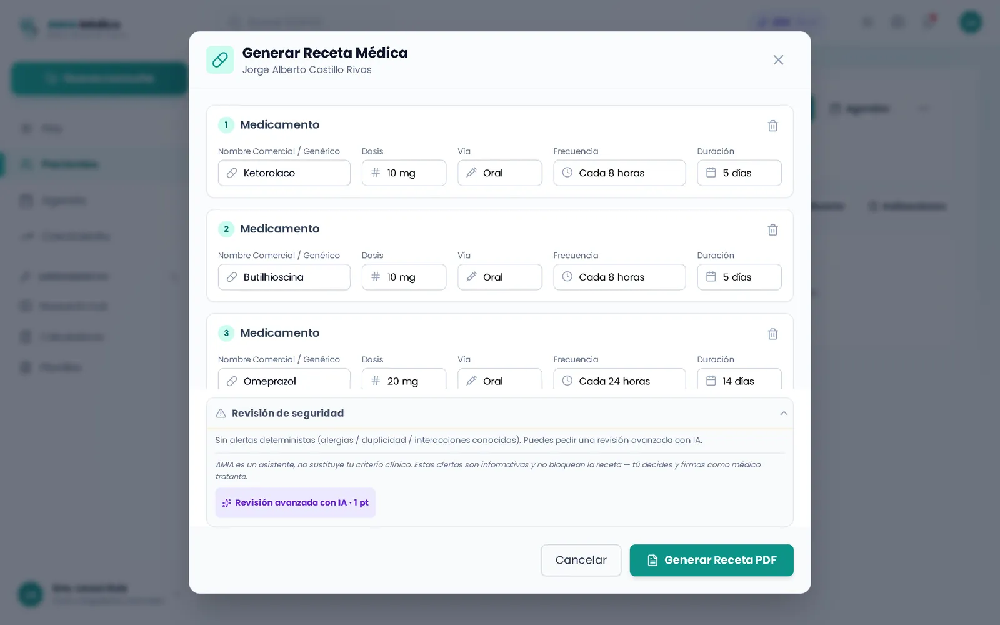Focus the Omeprazol name field
1000x625 pixels.
[284, 380]
